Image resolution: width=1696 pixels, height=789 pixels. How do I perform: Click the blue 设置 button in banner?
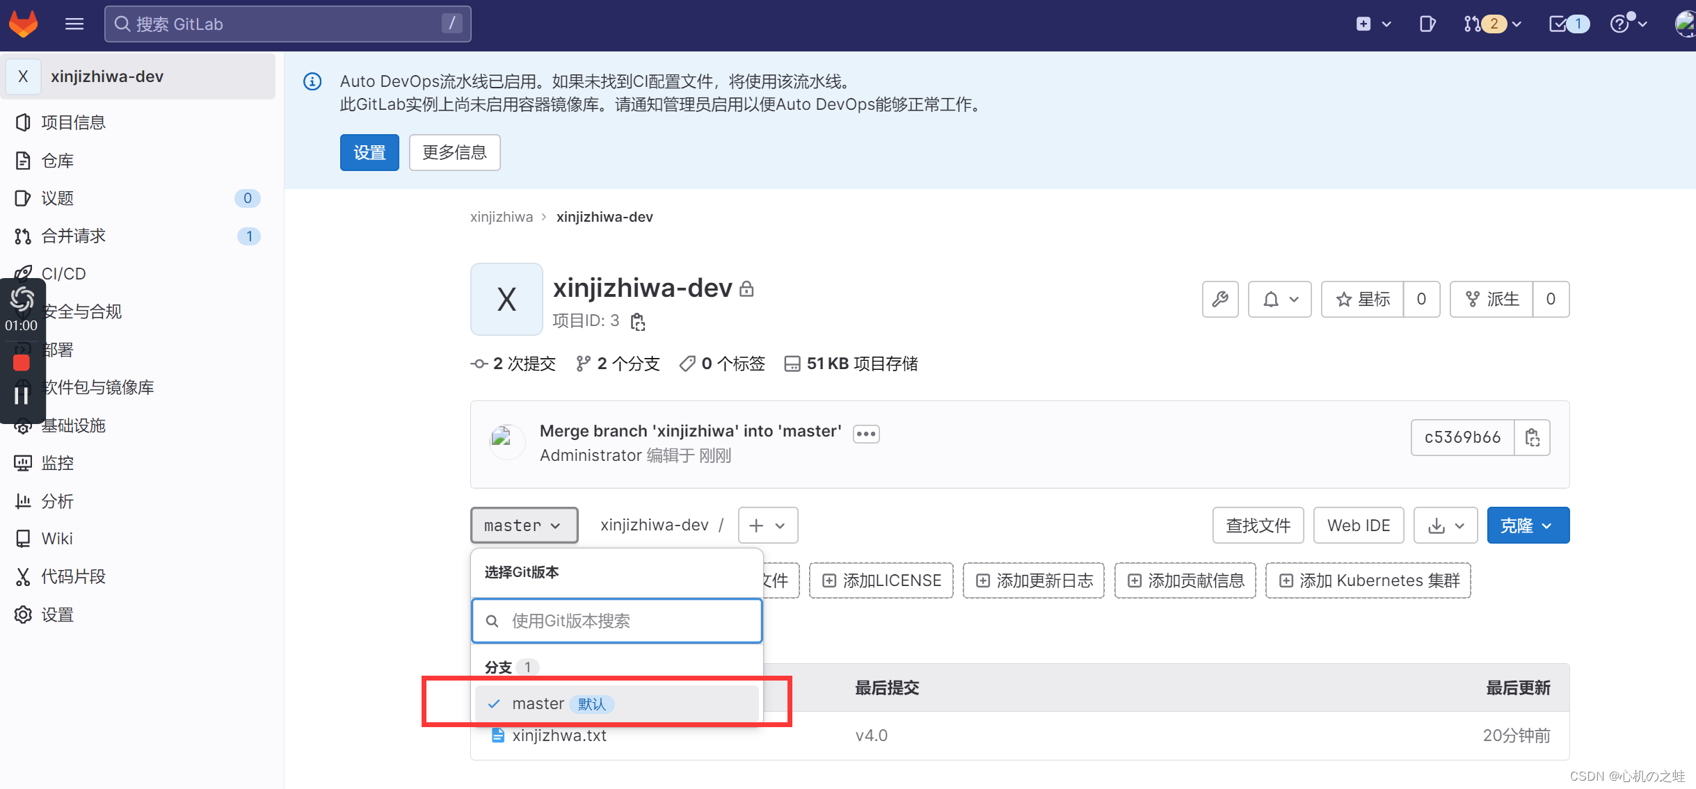(x=369, y=152)
